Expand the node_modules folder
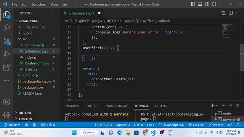The width and height of the screenshot is (244, 137). tap(37, 27)
